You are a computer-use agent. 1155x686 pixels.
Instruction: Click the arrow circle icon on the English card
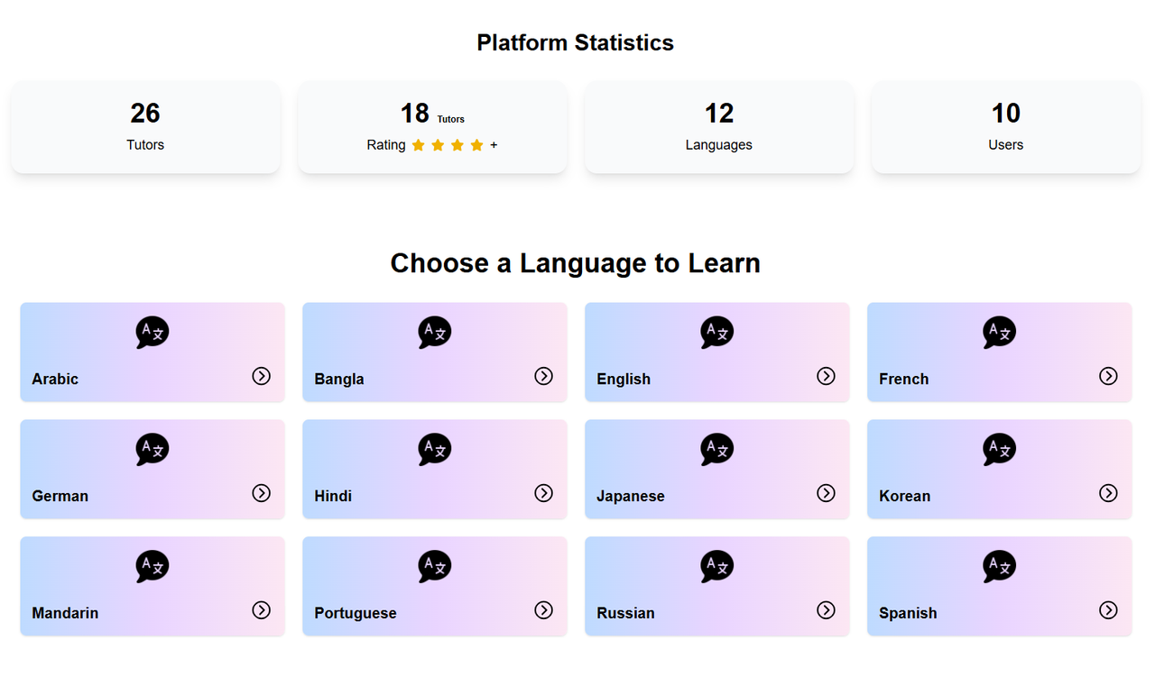coord(826,376)
